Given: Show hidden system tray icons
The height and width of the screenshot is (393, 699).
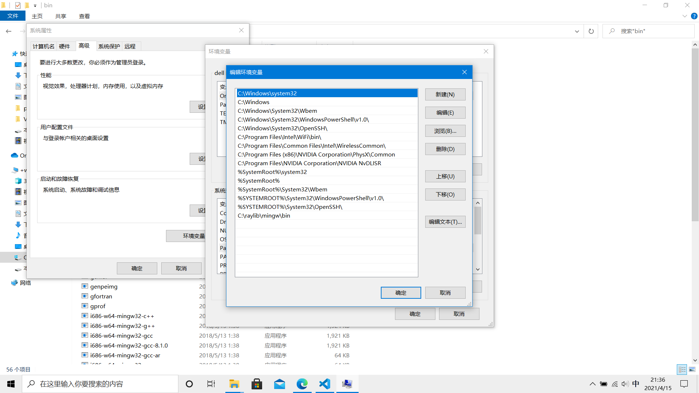Looking at the screenshot, I should click(592, 384).
